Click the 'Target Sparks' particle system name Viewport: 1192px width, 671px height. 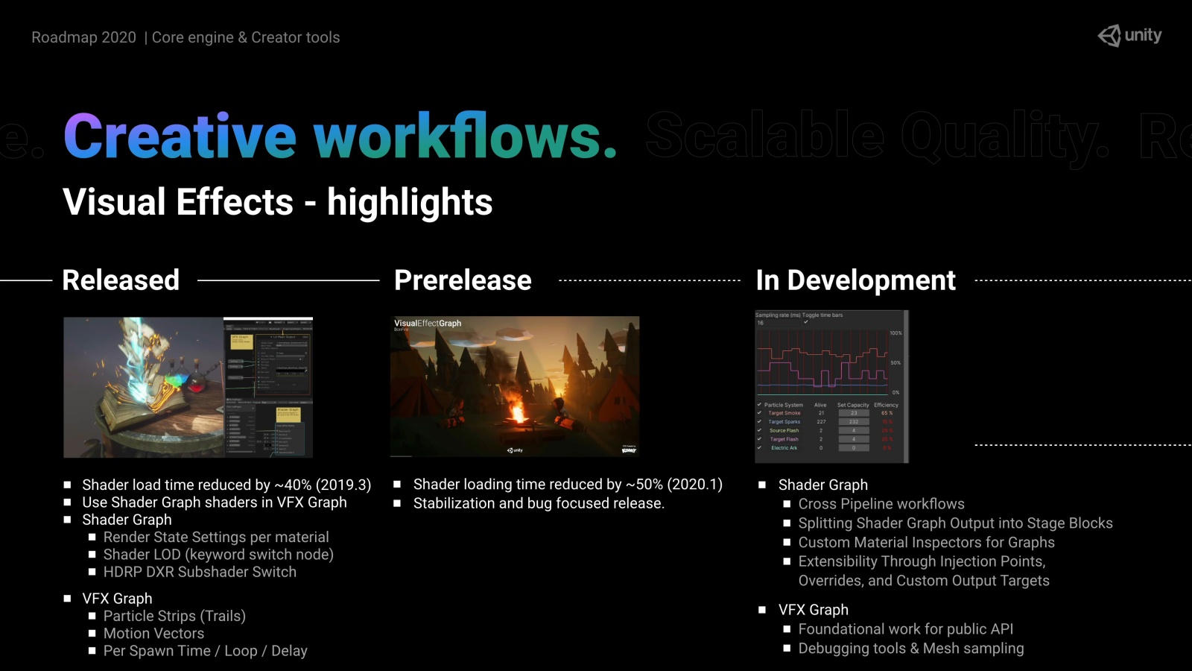[x=784, y=422]
